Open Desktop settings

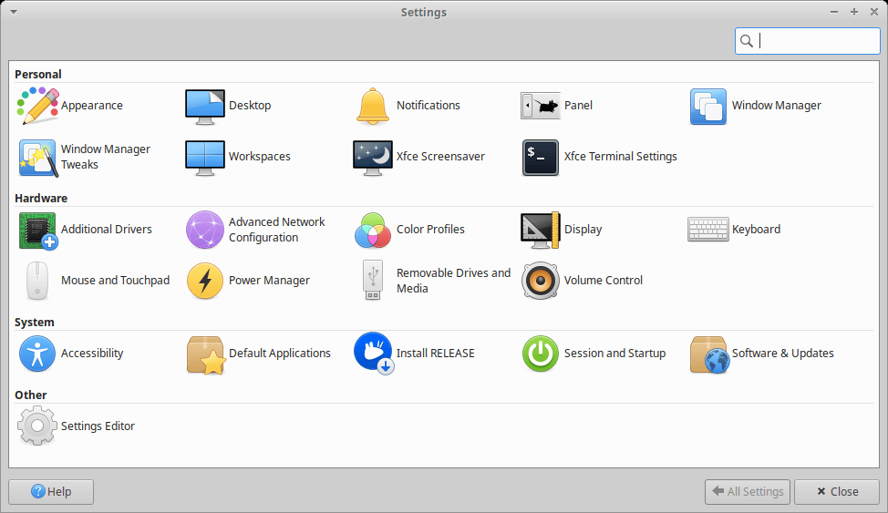click(205, 106)
